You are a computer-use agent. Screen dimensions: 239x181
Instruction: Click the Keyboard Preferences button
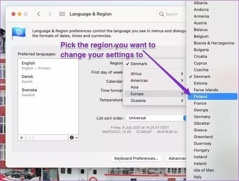pos(136,158)
